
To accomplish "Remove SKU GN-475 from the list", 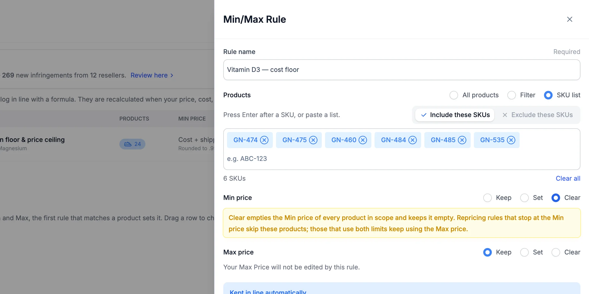I will 313,140.
